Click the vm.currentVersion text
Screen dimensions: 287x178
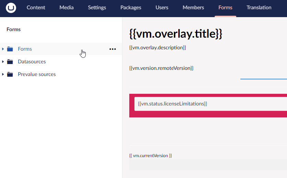pos(151,155)
